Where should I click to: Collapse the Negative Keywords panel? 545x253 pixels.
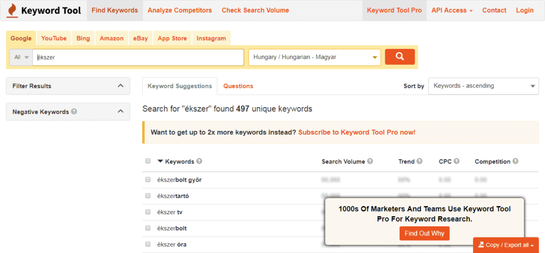(121, 112)
